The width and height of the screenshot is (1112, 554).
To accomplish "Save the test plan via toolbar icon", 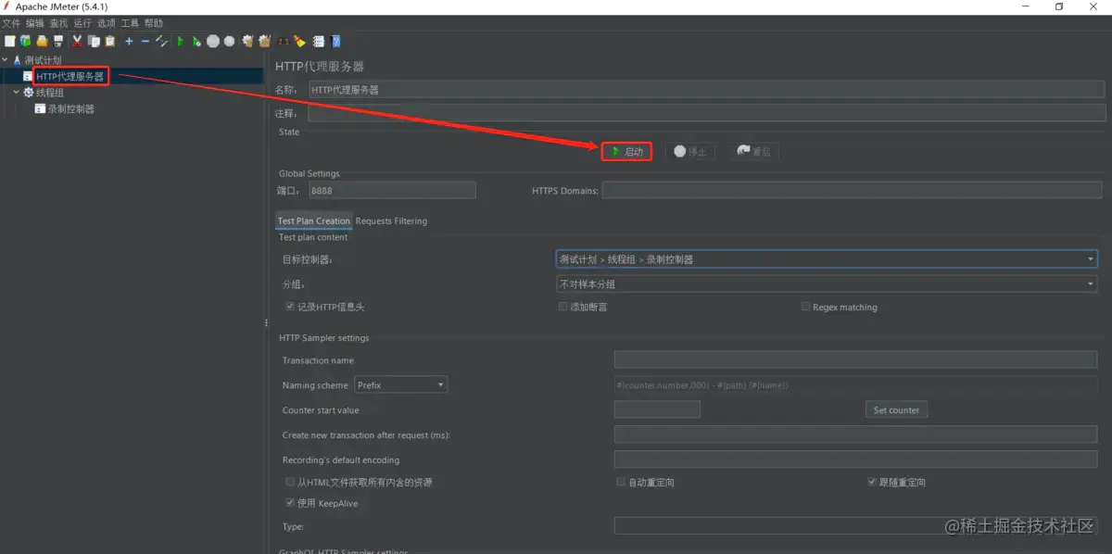I will [58, 41].
